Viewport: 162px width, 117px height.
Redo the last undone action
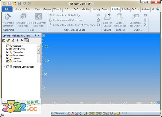point(29,4)
